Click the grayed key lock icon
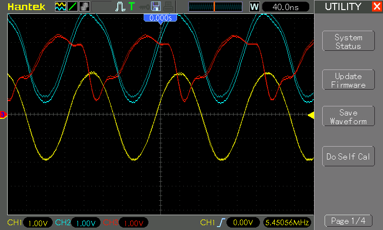The width and height of the screenshot is (383, 230). pos(144,7)
